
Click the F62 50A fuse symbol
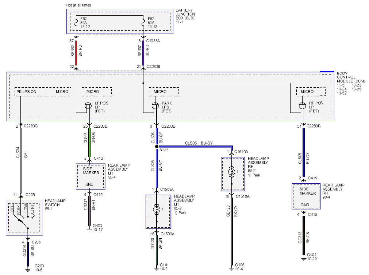click(76, 23)
